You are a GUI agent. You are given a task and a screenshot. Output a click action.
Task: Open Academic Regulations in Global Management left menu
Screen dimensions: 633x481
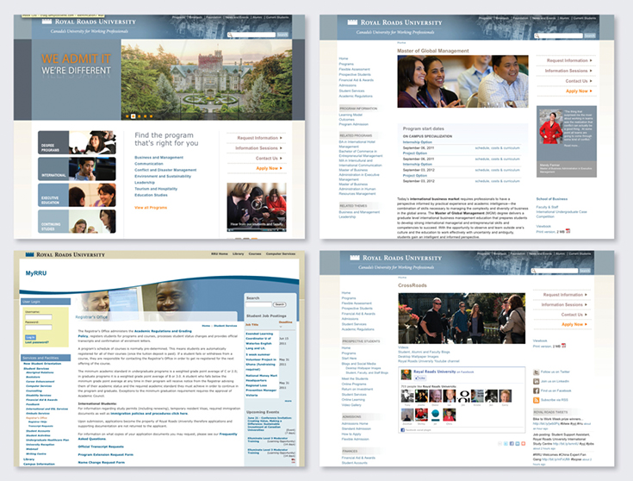356,97
